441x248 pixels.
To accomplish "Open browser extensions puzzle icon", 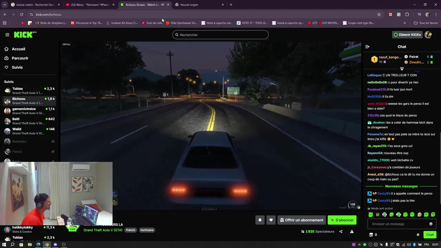I will pyautogui.click(x=407, y=14).
